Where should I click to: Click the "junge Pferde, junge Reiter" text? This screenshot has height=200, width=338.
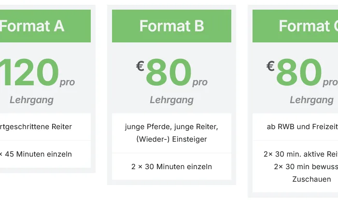[x=171, y=127]
